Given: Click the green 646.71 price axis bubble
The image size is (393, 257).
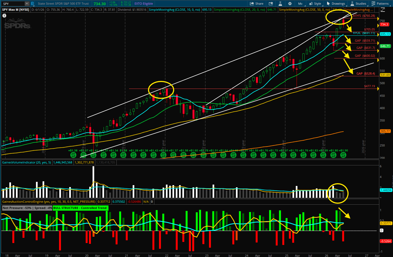Looking at the screenshot, I should pyautogui.click(x=385, y=46).
